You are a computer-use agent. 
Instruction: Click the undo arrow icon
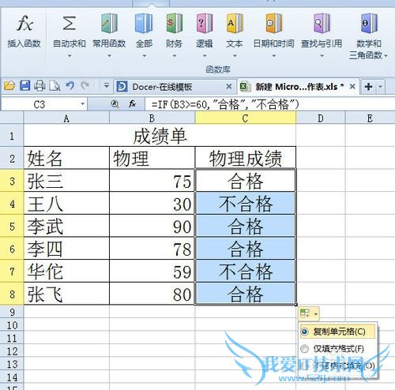(70, 86)
